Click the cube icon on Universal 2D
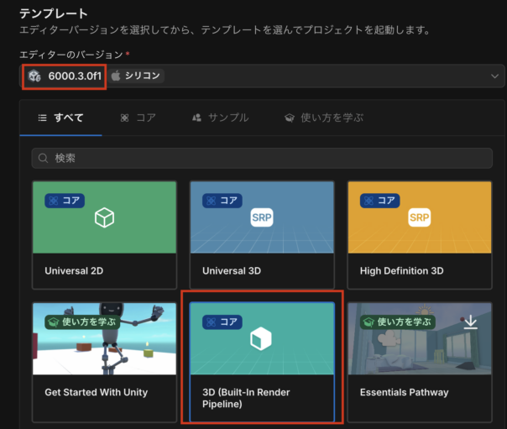This screenshot has width=507, height=429. point(104,218)
